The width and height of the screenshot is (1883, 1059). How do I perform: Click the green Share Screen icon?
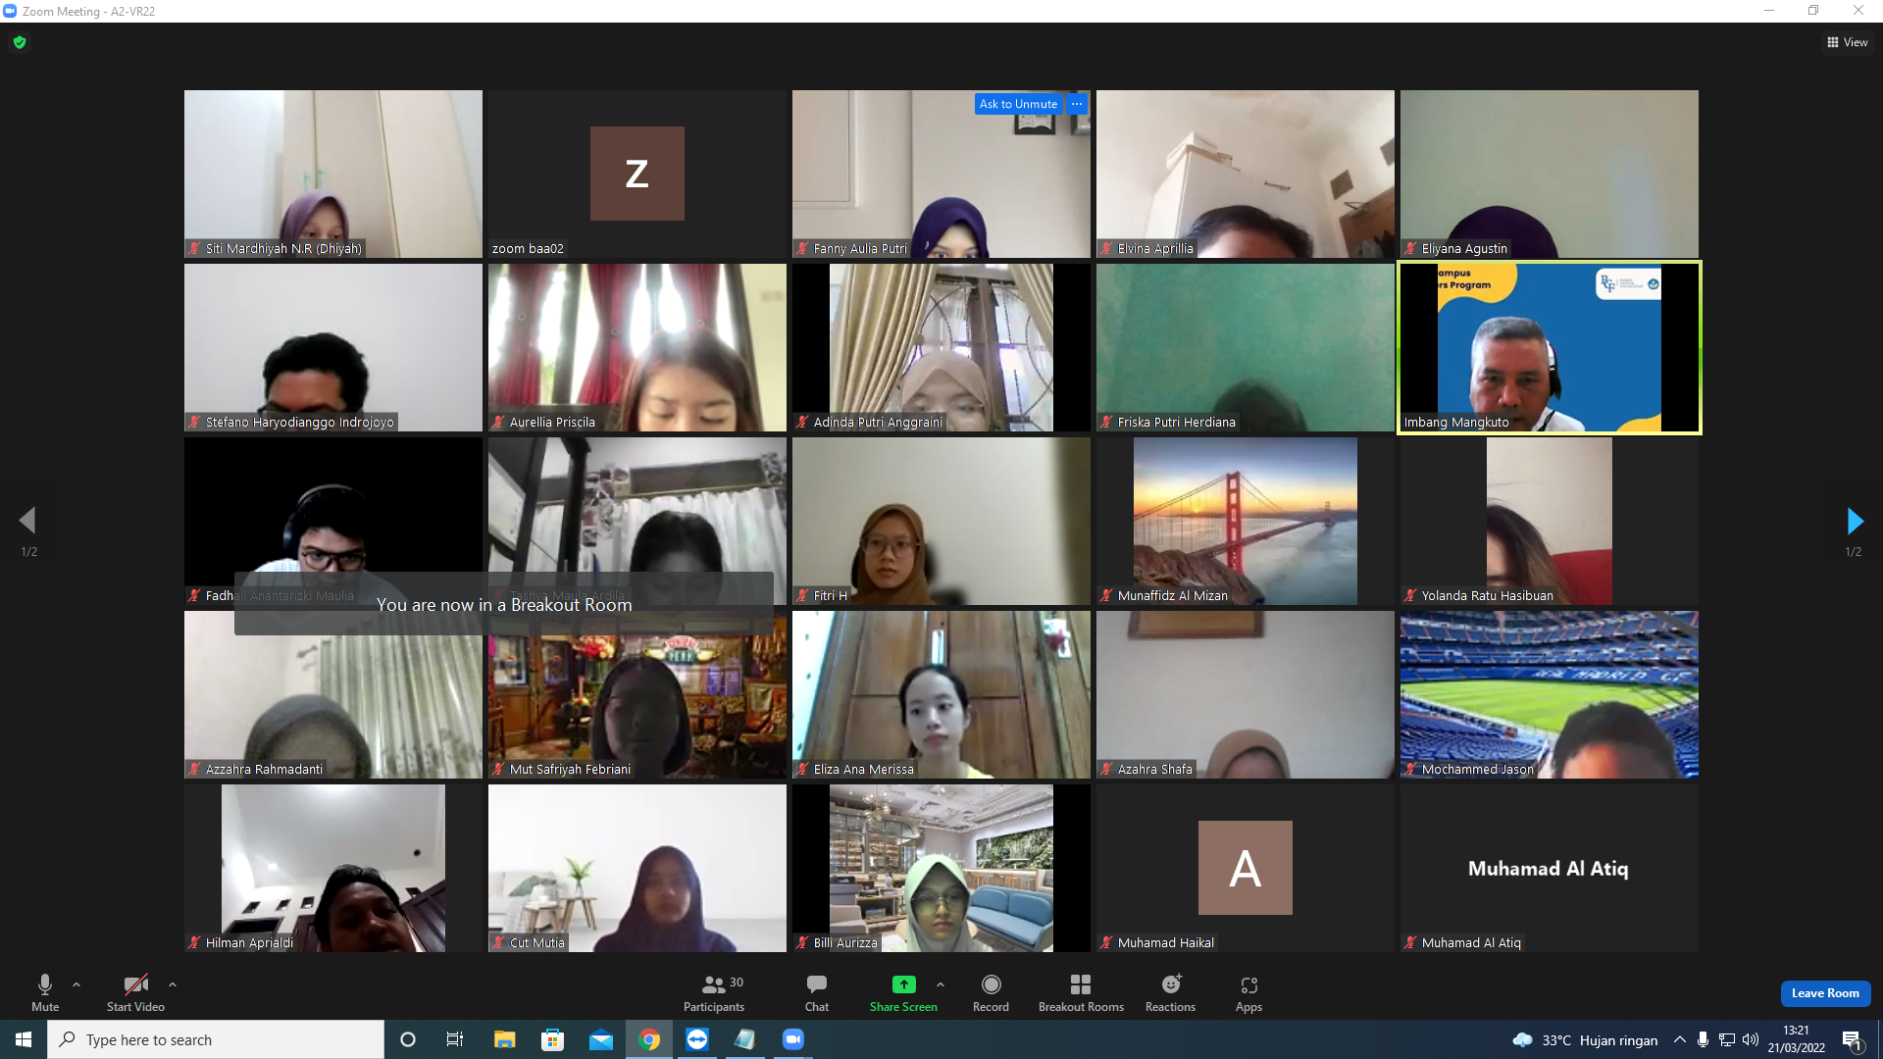(903, 984)
